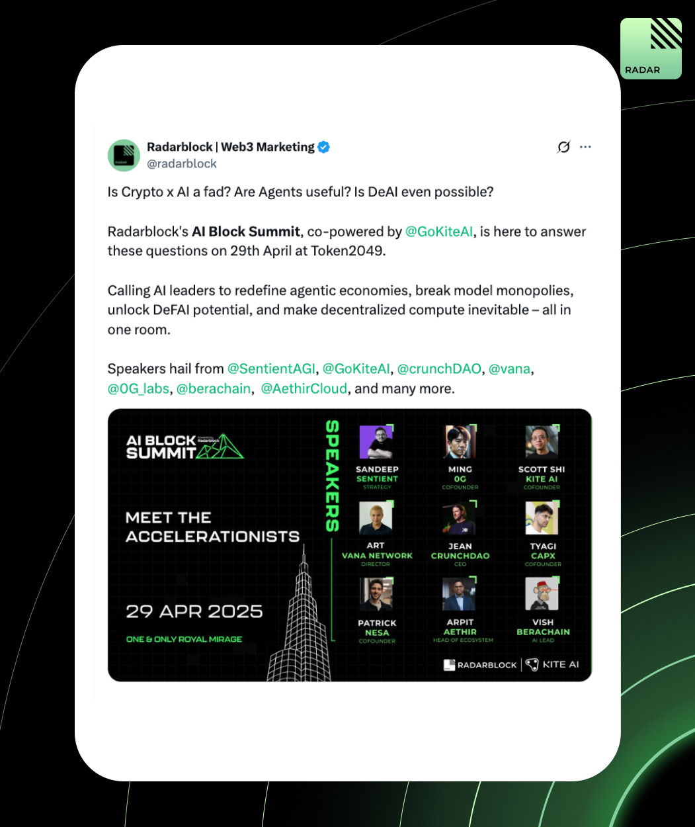Click the blue verified badge icon
This screenshot has width=695, height=827.
[x=324, y=148]
